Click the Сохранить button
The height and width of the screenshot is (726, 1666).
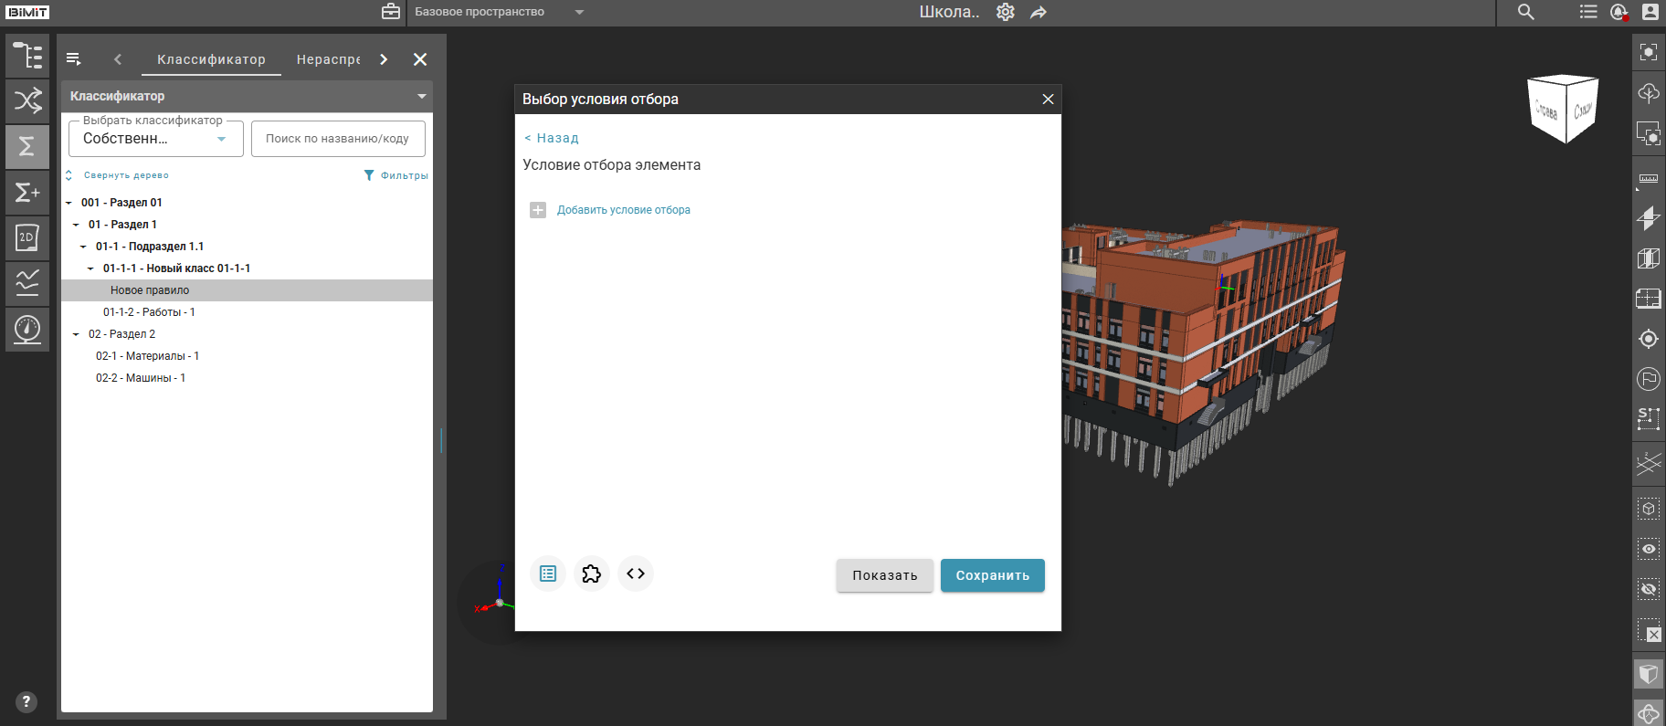(992, 575)
